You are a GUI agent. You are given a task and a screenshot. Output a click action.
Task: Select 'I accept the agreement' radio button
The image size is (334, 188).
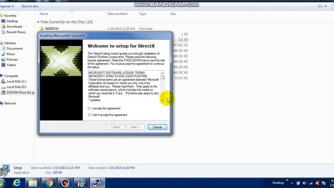[x=89, y=109]
